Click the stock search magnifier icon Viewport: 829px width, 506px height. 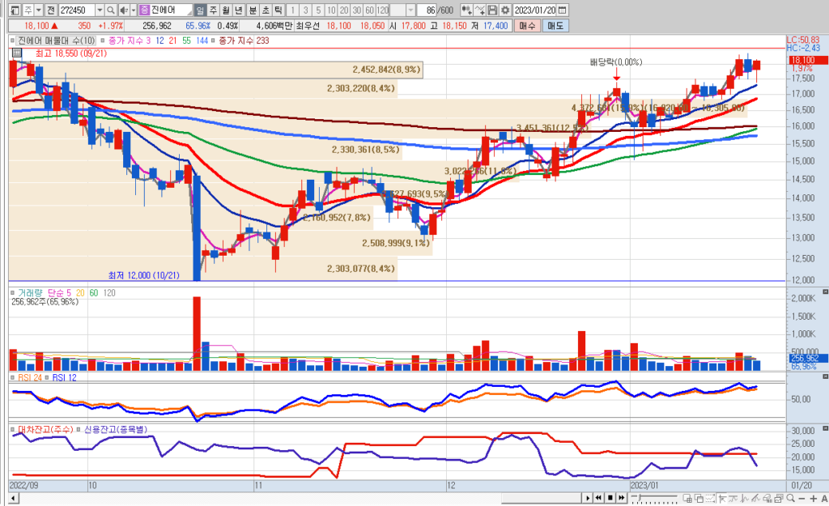pyautogui.click(x=112, y=11)
